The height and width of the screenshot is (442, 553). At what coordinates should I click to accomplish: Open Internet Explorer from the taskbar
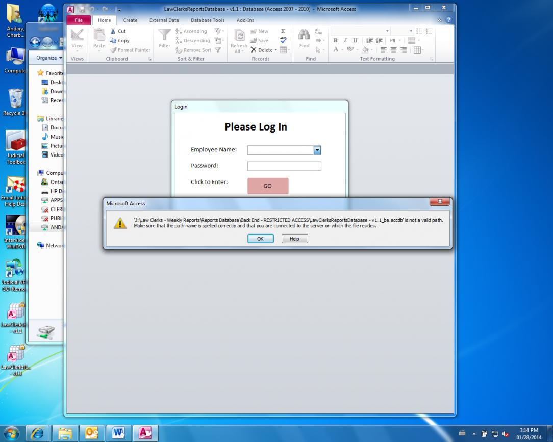click(37, 433)
